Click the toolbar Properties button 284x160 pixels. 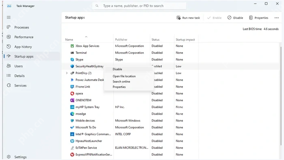[x=259, y=18]
